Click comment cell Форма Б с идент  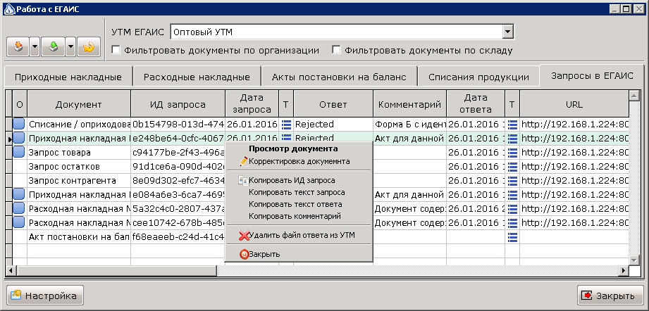tap(409, 125)
